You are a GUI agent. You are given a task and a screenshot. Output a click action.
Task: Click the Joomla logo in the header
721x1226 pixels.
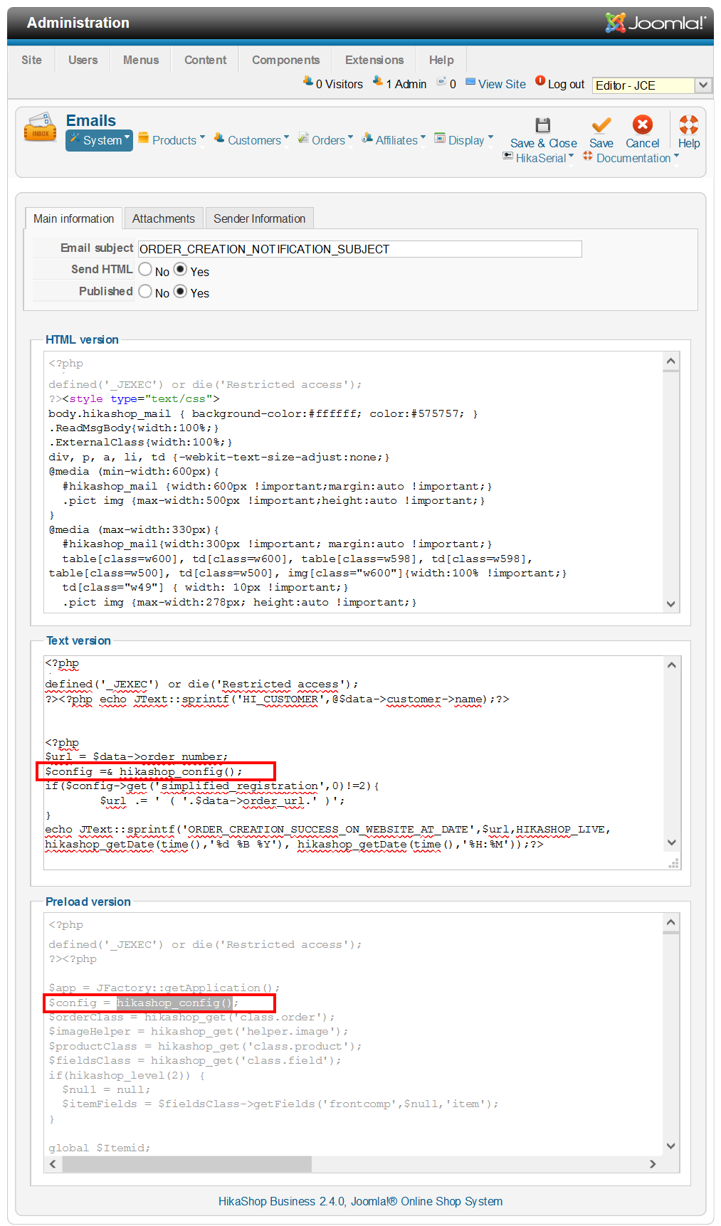point(656,23)
